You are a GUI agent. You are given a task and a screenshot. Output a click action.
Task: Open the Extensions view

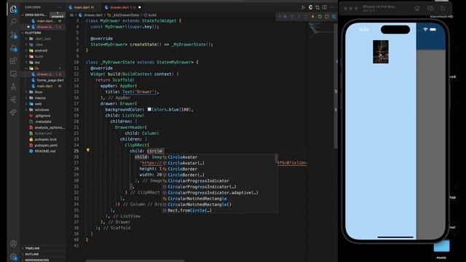pyautogui.click(x=13, y=61)
